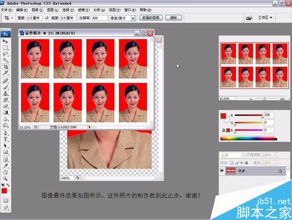Click zoom in icon in Navigator panel
The image size is (292, 220).
click(x=282, y=99)
